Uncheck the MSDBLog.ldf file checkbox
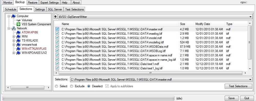 pyautogui.click(x=57, y=51)
